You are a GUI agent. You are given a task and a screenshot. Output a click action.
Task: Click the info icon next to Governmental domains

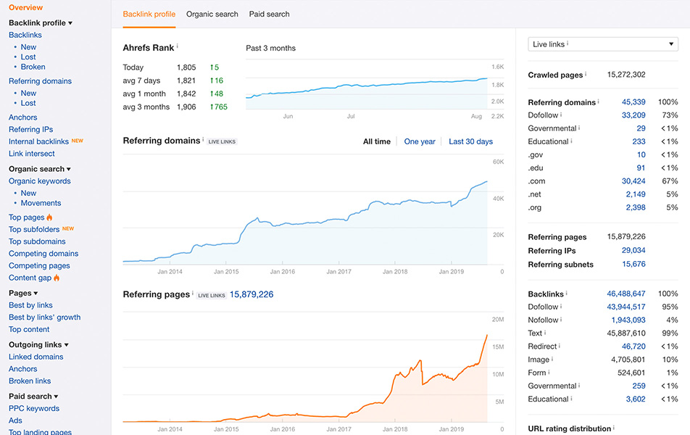coord(578,128)
